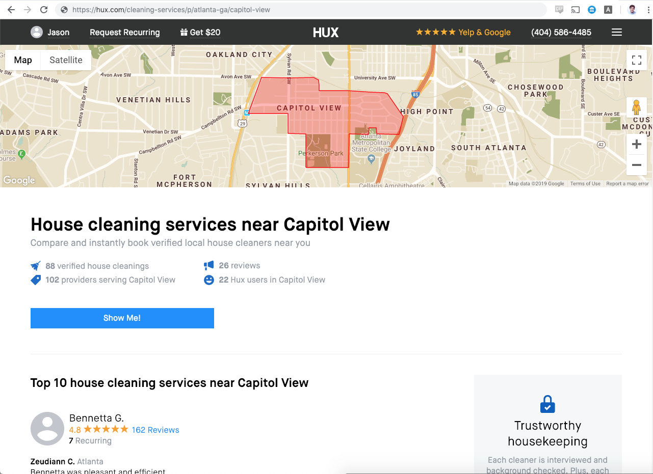Click reviewer name 'Zeudiann C.'
This screenshot has width=653, height=474.
pyautogui.click(x=53, y=461)
